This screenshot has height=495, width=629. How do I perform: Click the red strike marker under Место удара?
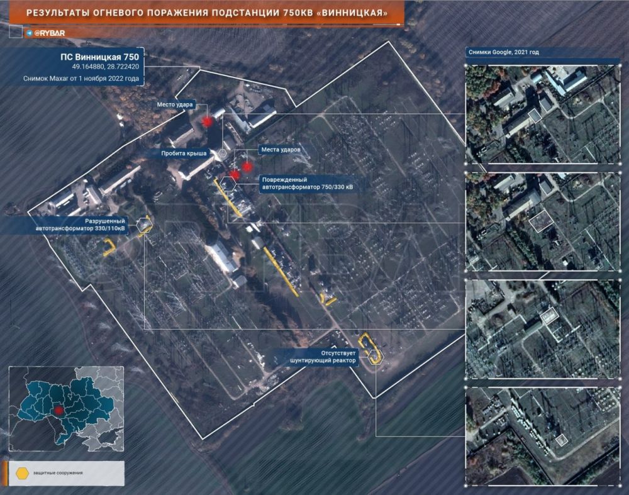click(x=207, y=121)
